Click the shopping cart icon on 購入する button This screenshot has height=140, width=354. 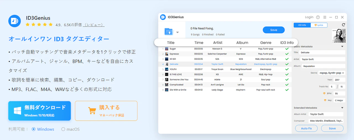point(92,111)
